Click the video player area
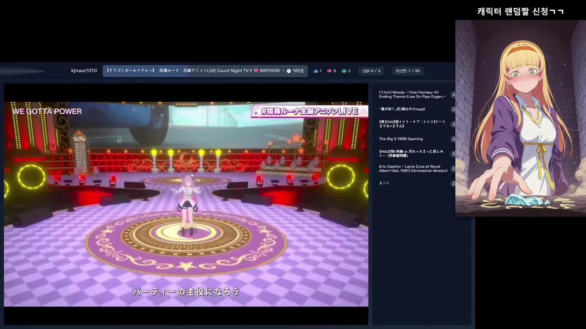The width and height of the screenshot is (586, 329). (186, 204)
